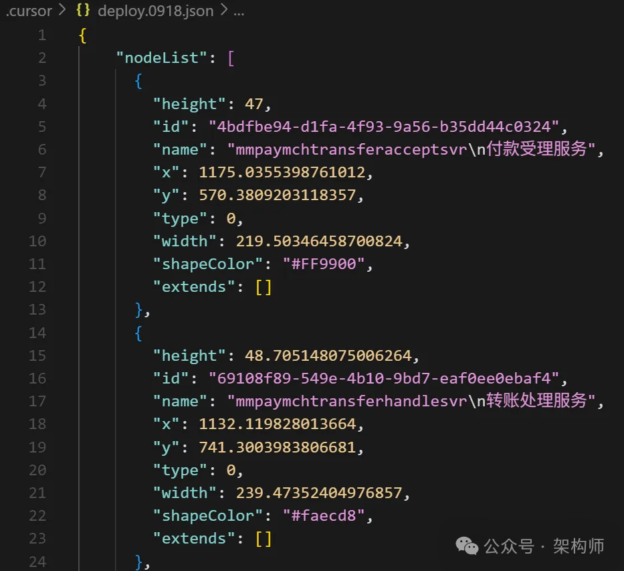The width and height of the screenshot is (624, 571).
Task: Open the breadcrumb ellipsis symbol path
Action: point(239,13)
